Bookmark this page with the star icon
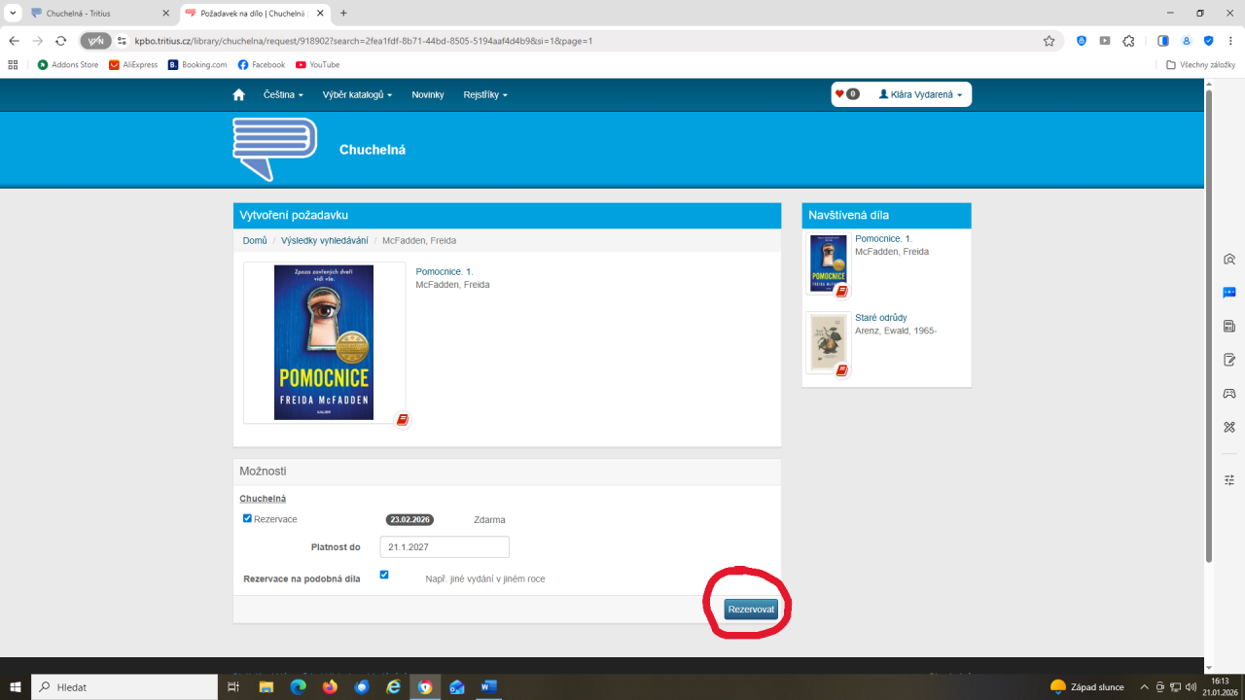The image size is (1245, 700). tap(1049, 41)
